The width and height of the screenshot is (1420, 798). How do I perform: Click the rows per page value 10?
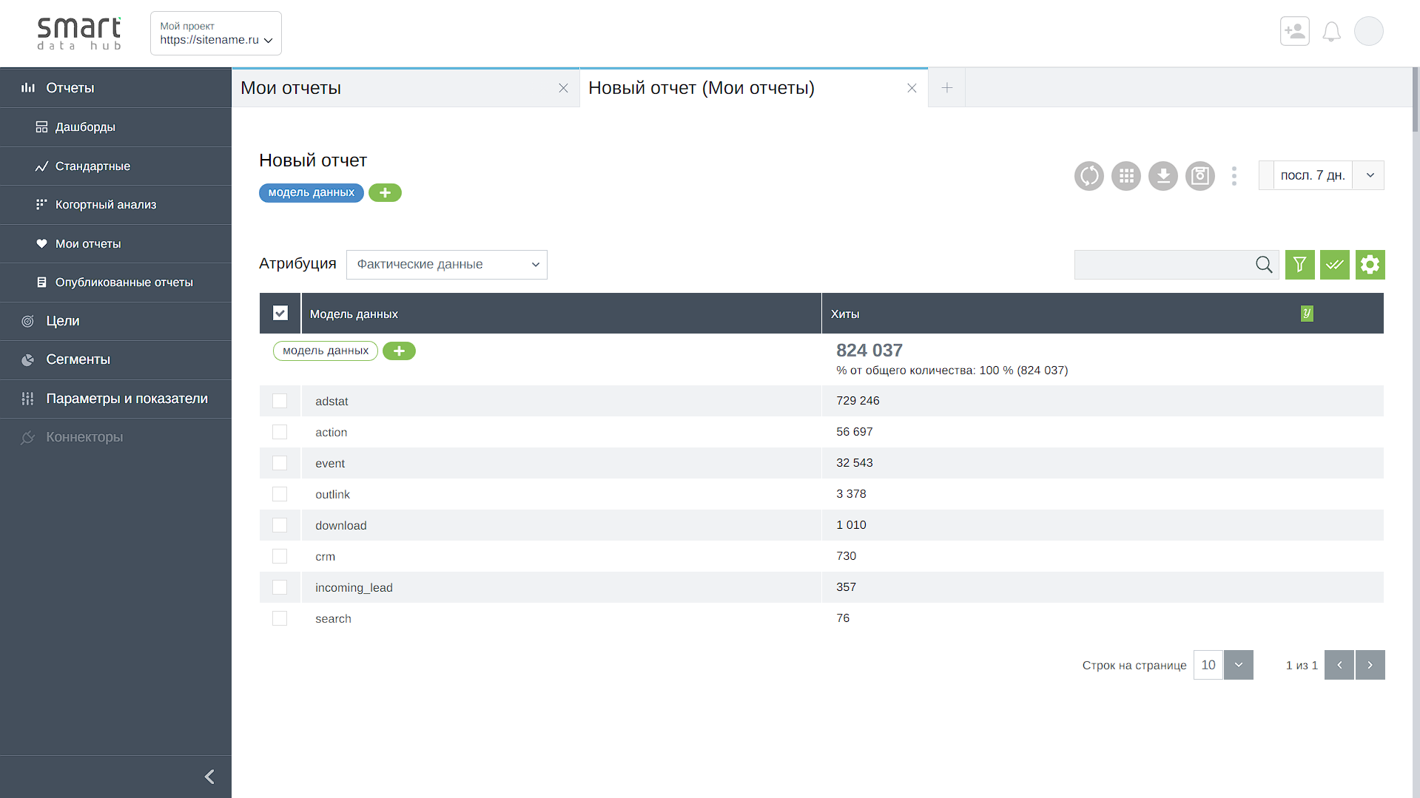click(x=1208, y=665)
